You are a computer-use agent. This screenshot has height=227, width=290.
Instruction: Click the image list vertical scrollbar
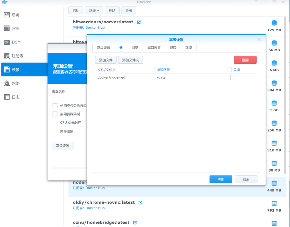(285, 95)
